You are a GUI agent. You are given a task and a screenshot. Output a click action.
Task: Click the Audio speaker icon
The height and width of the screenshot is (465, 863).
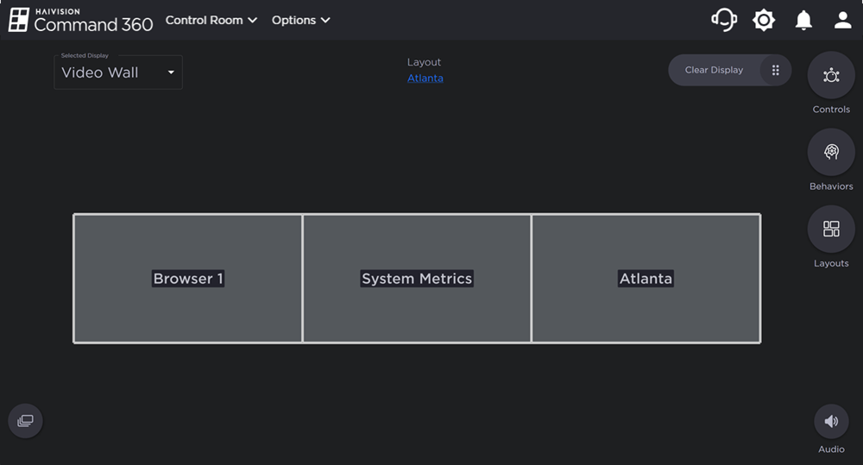click(x=831, y=422)
